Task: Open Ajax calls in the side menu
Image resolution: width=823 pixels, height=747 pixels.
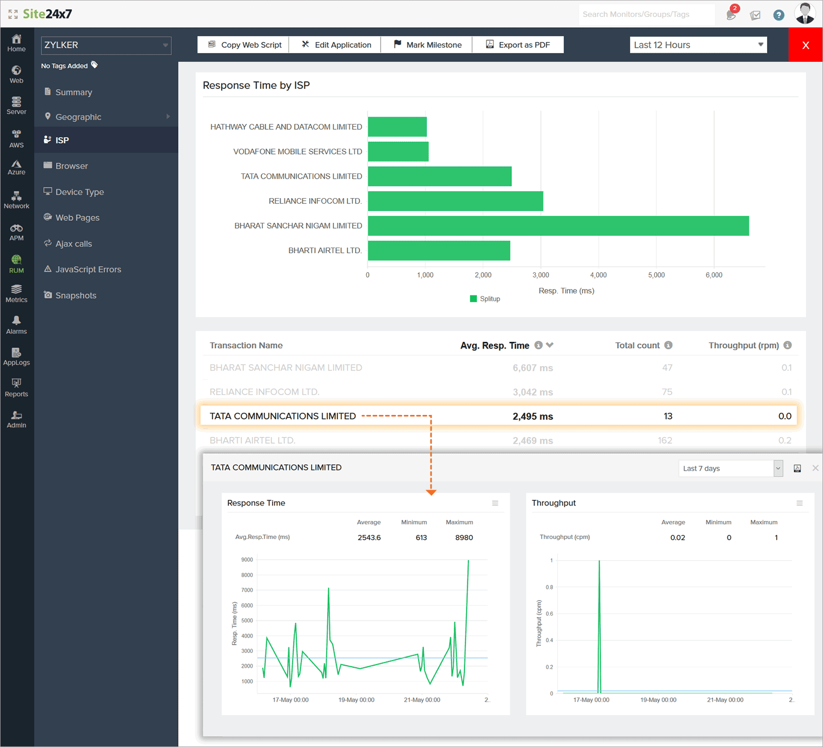Action: point(74,244)
